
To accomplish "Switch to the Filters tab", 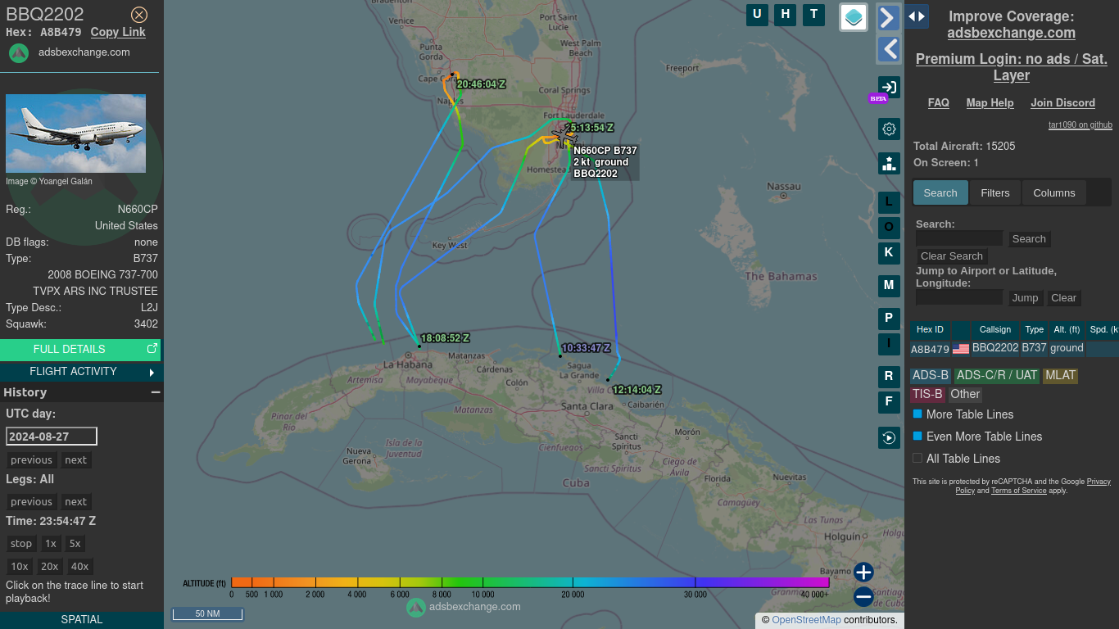I will tap(995, 193).
